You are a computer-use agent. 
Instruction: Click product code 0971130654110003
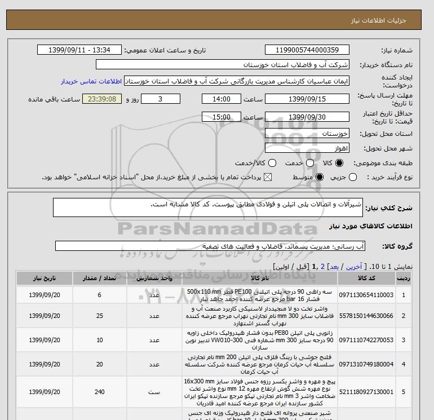[x=366, y=295]
